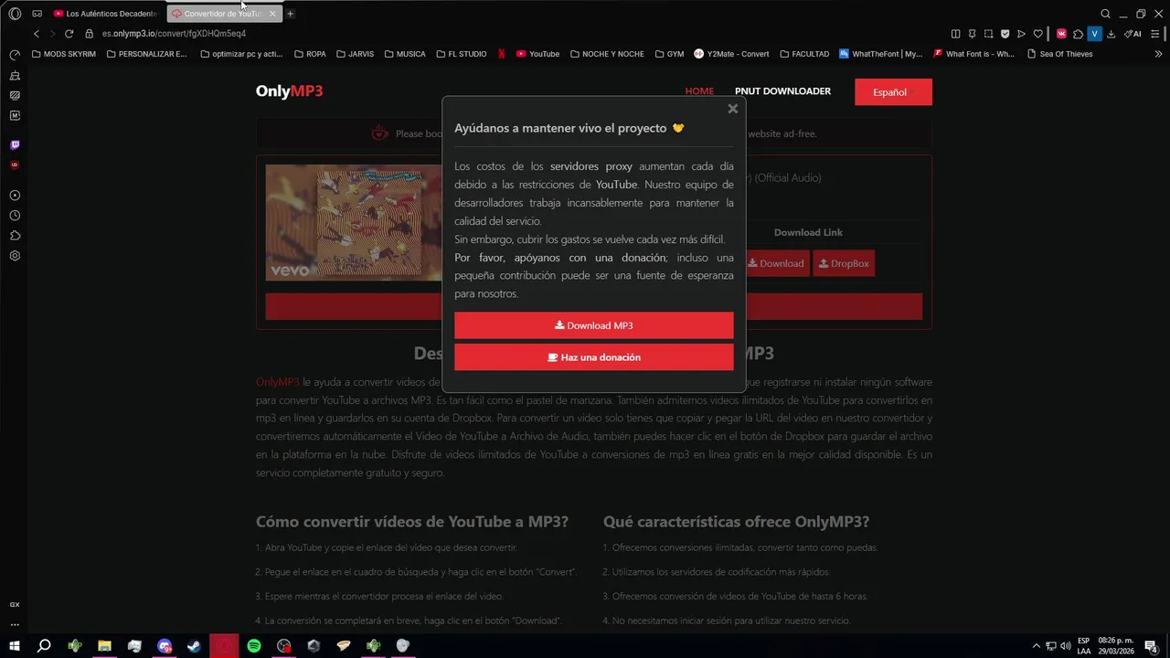Viewport: 1170px width, 658px height.
Task: Open the optimizar pc y acti... bookmark folder
Action: coord(241,54)
